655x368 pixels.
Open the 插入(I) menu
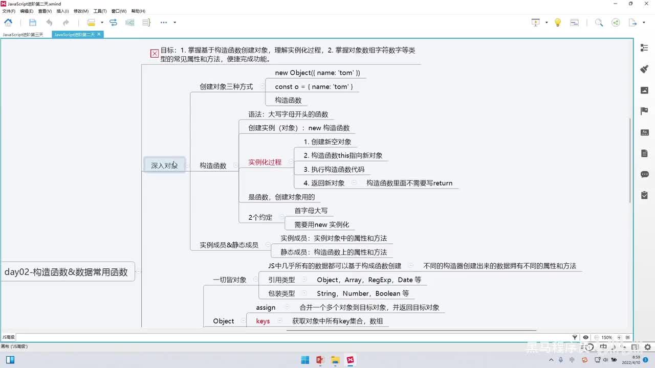coord(62,11)
